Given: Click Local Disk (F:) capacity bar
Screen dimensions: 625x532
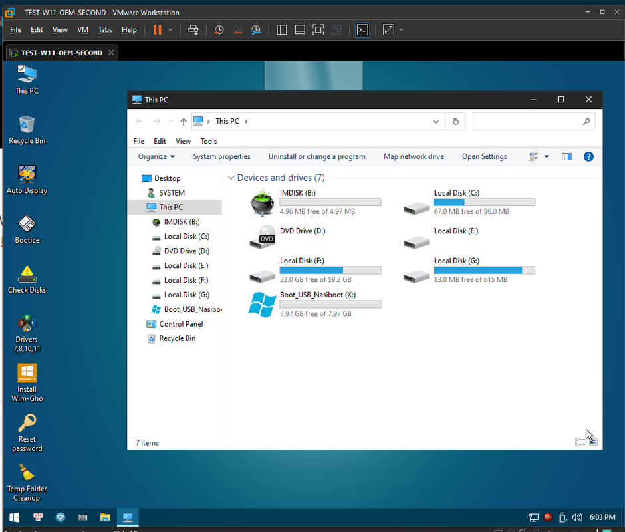Looking at the screenshot, I should (x=330, y=270).
